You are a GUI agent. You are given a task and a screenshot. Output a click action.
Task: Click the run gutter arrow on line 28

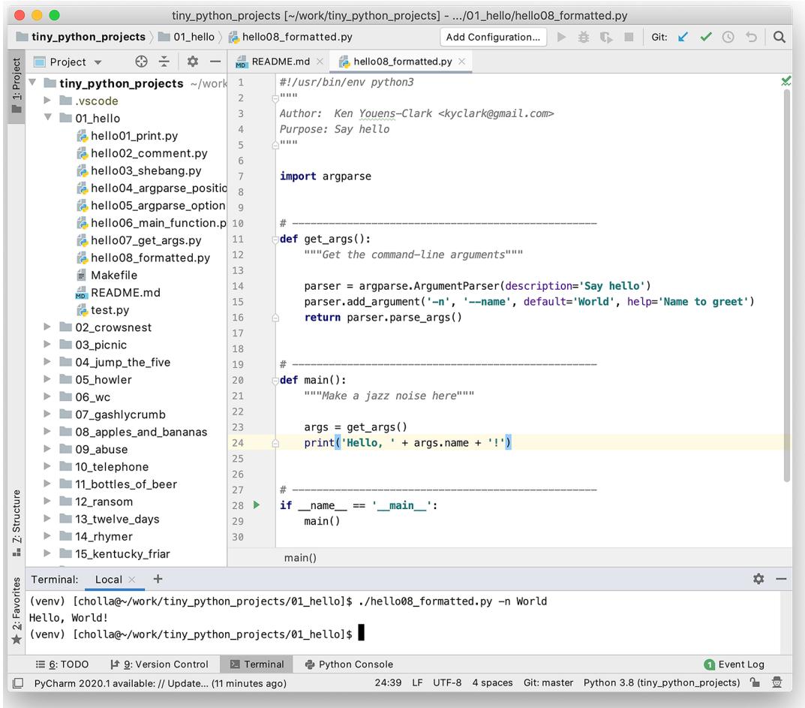(257, 505)
